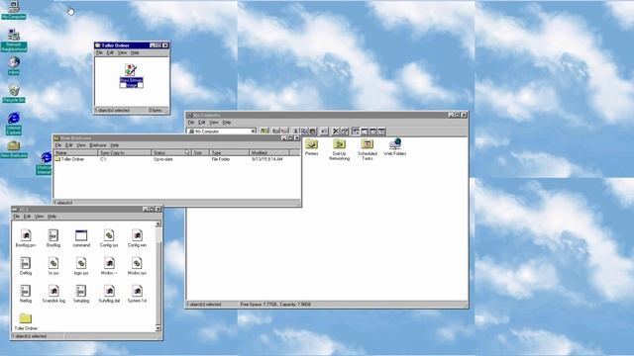634x356 pixels.
Task: Click the Undo toolbar icon in My Computer
Action: (324, 132)
